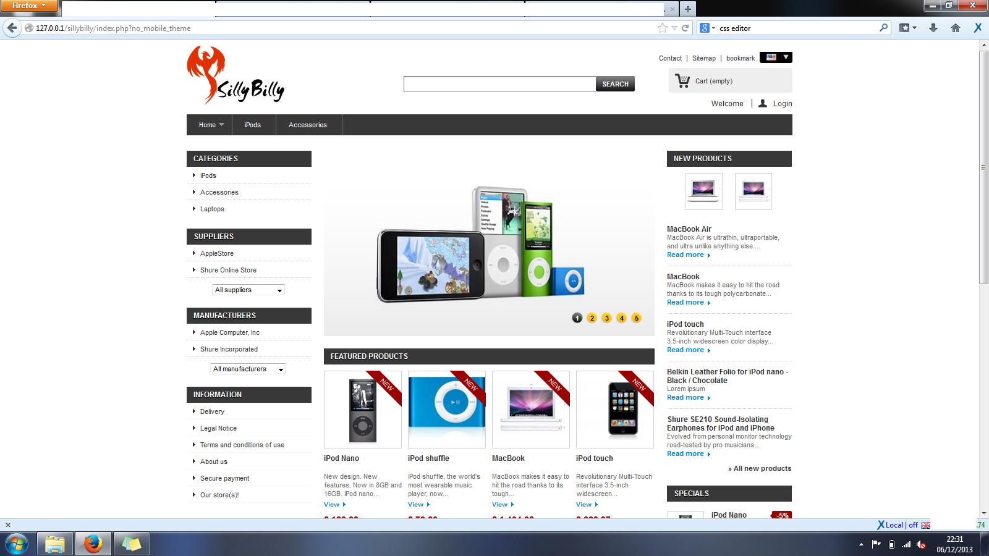Click View under iPod Nano
Screen dimensions: 989x556
click(x=334, y=505)
